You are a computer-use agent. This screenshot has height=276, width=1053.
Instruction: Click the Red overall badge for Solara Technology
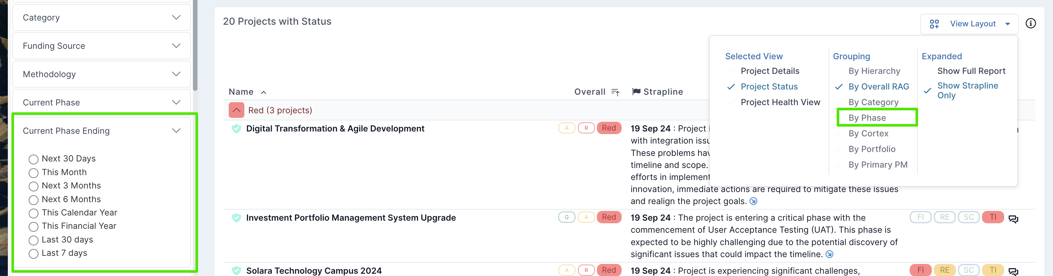tap(609, 270)
